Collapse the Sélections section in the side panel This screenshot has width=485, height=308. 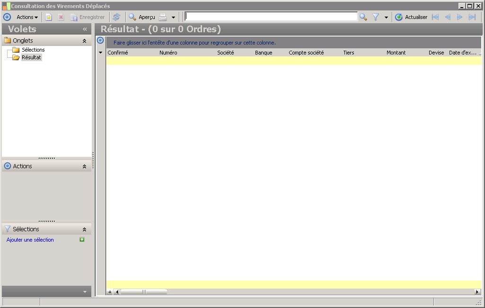84,230
